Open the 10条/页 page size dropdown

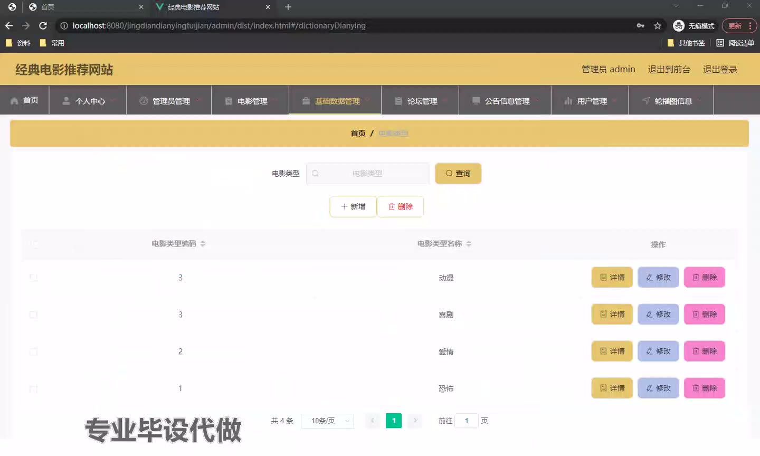coord(327,421)
